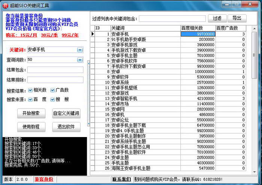Click the 开始搜索 button
This screenshot has height=185, width=262.
pyautogui.click(x=31, y=113)
